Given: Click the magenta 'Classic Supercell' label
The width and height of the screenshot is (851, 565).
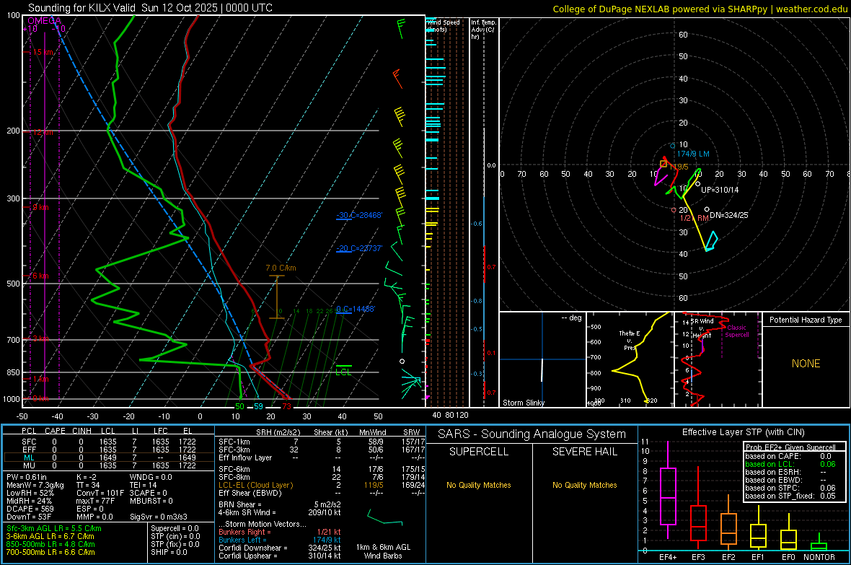Looking at the screenshot, I should pyautogui.click(x=736, y=331).
